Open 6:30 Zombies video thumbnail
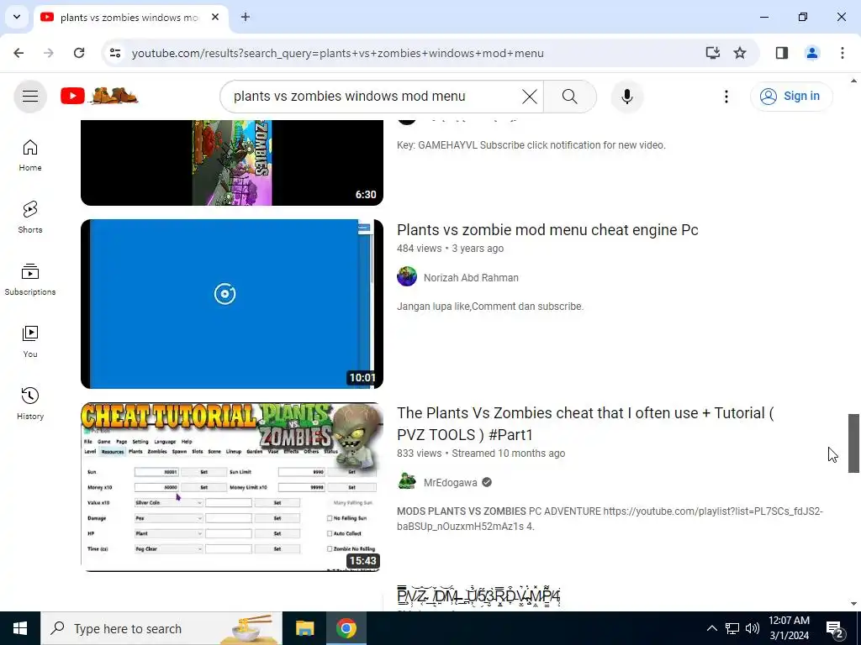 [x=232, y=162]
